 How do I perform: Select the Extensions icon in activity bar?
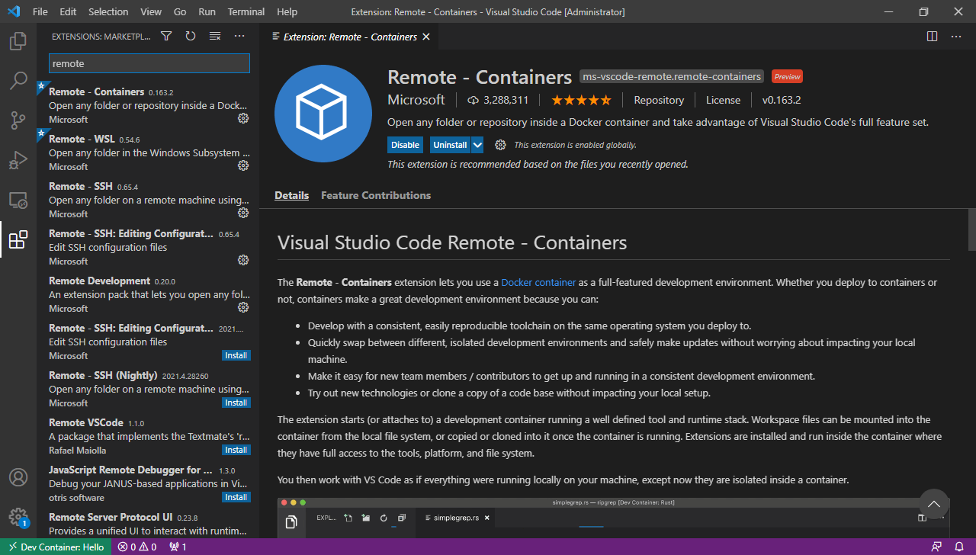[x=18, y=239]
